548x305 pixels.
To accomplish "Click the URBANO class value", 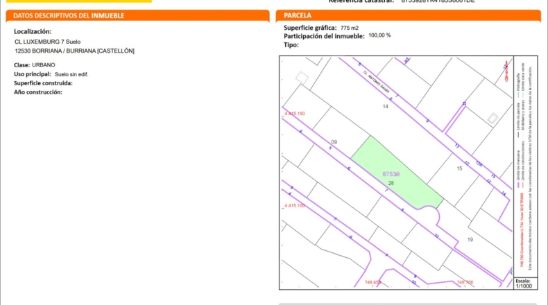I will (x=44, y=65).
